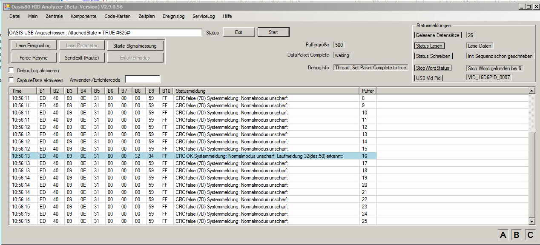Open the Zentrale menu
This screenshot has height=245, width=540.
54,16
